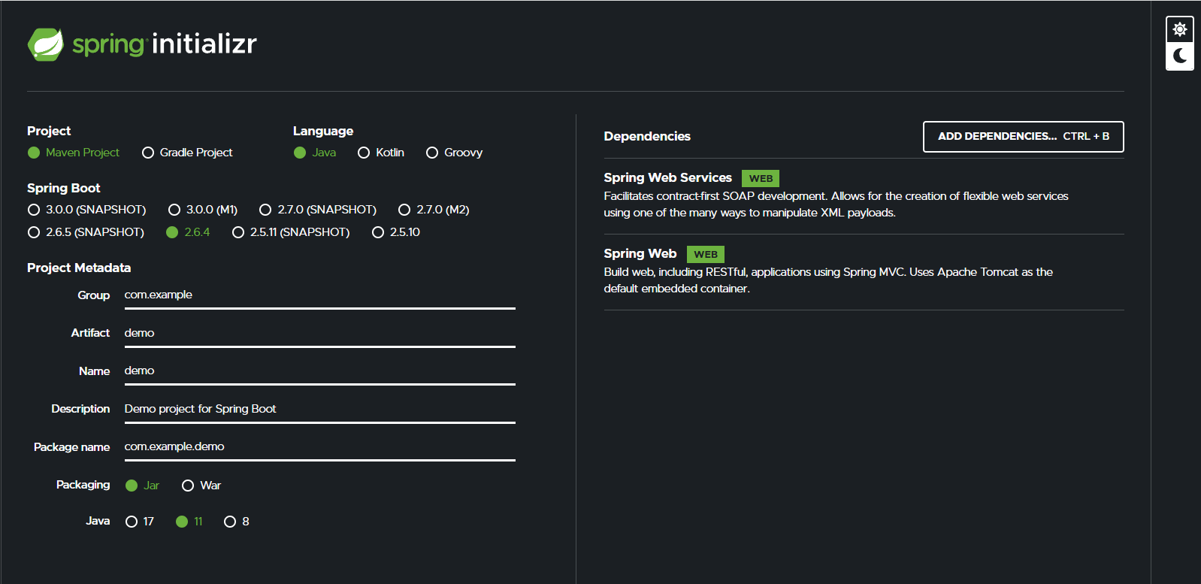Select Spring Boot 2.6.4 version
This screenshot has width=1201, height=584.
(x=188, y=232)
